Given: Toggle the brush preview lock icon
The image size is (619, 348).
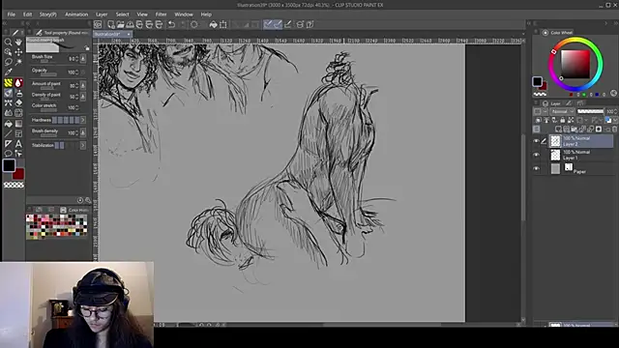Looking at the screenshot, I should (x=87, y=48).
